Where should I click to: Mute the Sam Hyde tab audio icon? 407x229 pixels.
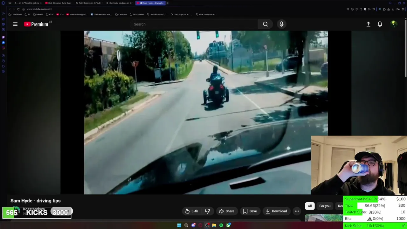pyautogui.click(x=141, y=3)
